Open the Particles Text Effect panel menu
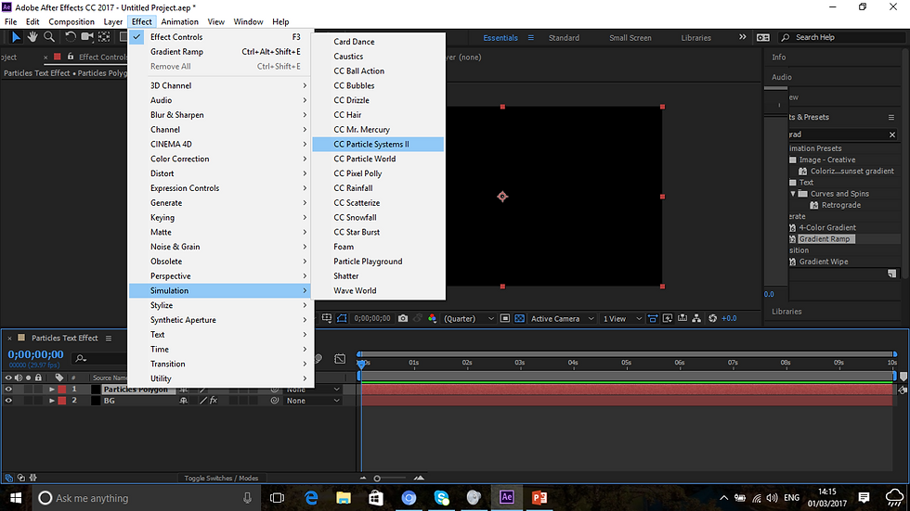This screenshot has height=511, width=910. pos(109,339)
